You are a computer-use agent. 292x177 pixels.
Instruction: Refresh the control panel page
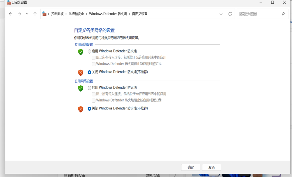pyautogui.click(x=230, y=14)
